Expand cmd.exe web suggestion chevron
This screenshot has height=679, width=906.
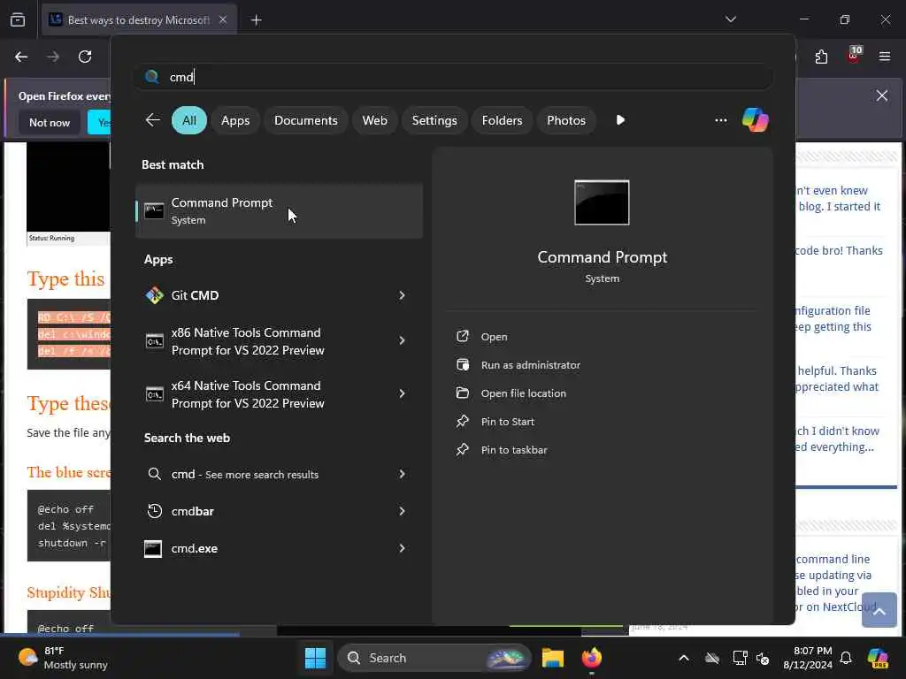point(402,548)
